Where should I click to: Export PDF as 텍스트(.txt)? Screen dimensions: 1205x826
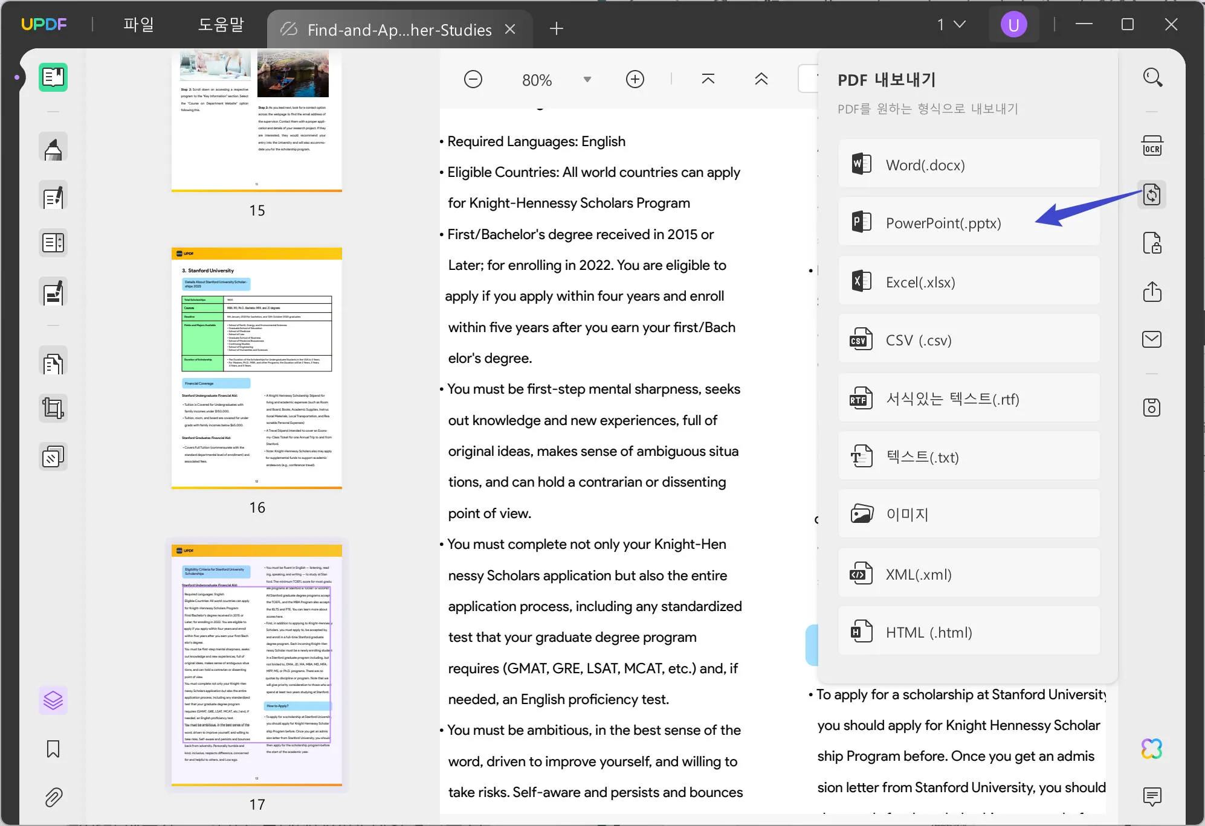969,456
